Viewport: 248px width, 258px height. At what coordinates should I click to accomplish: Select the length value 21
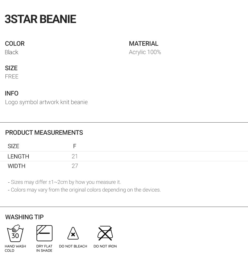point(75,156)
